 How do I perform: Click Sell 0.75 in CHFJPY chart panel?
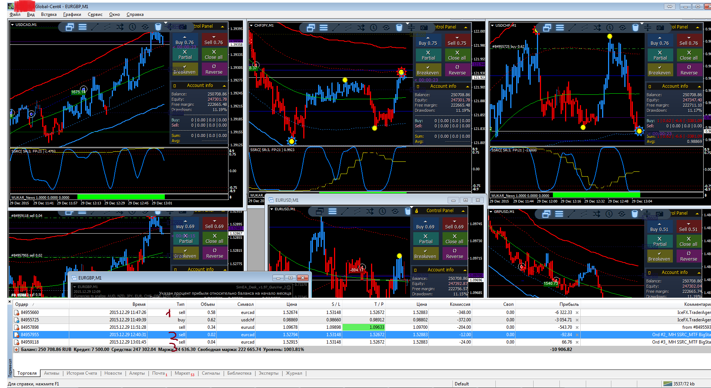[x=457, y=41]
